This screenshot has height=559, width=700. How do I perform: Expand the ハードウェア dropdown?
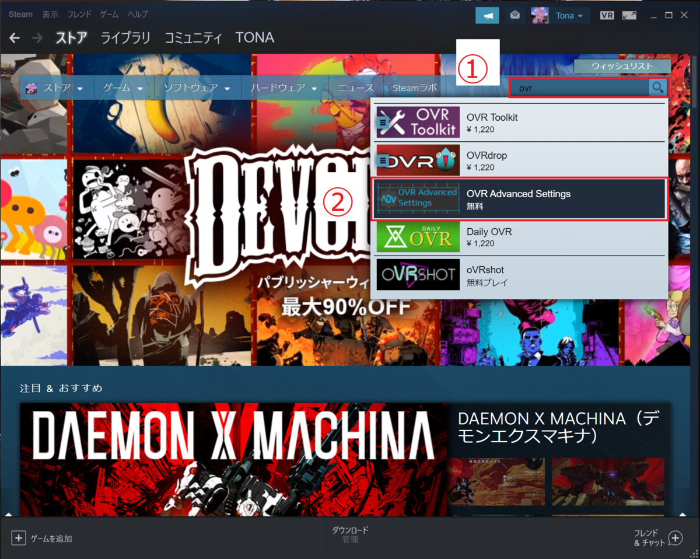pos(314,88)
